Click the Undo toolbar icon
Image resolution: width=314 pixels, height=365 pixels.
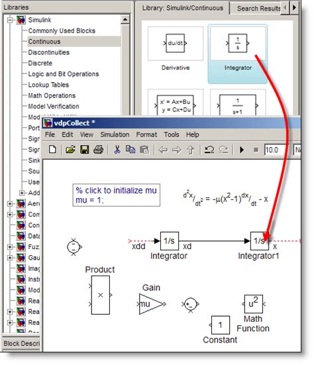point(209,150)
